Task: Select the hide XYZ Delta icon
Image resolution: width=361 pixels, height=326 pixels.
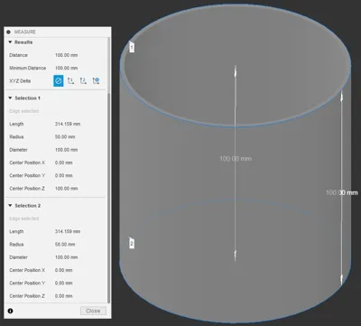Action: [x=59, y=80]
